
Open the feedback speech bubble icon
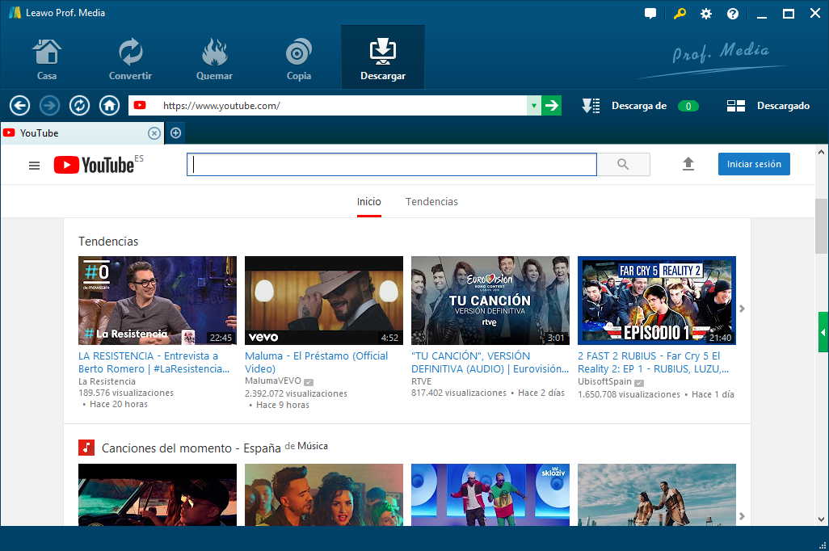coord(650,13)
